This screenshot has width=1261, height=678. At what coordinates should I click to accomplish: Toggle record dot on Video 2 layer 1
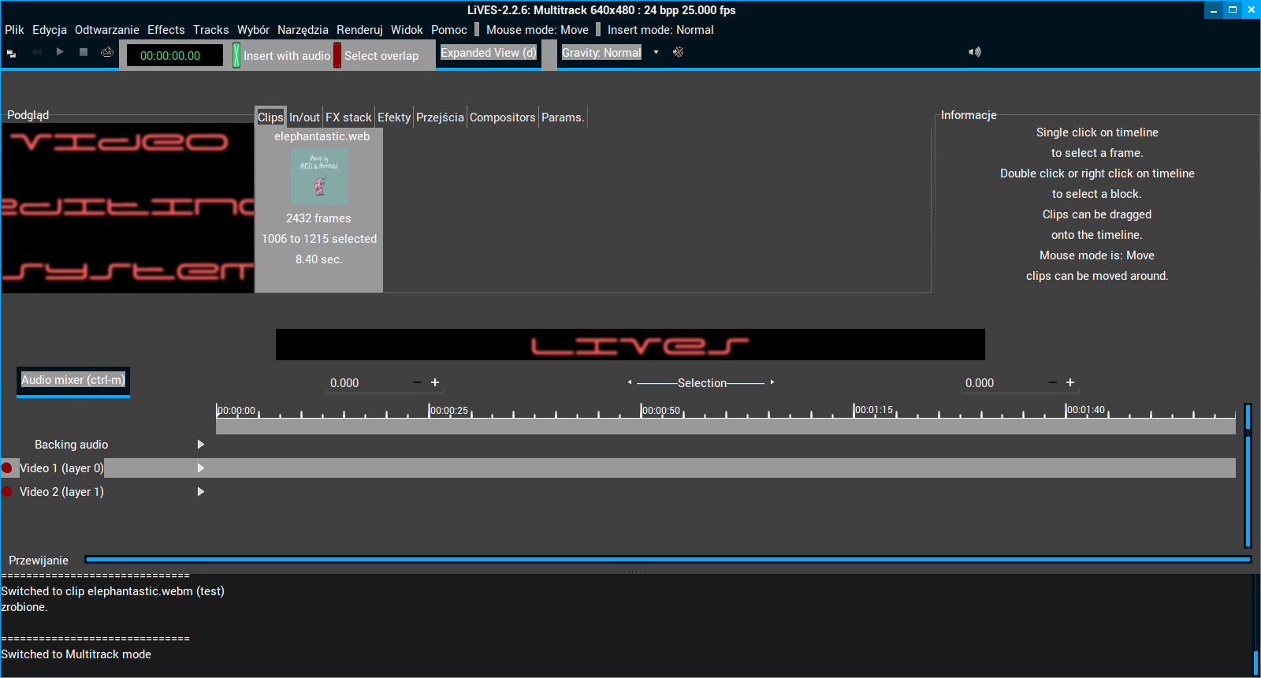click(x=7, y=492)
